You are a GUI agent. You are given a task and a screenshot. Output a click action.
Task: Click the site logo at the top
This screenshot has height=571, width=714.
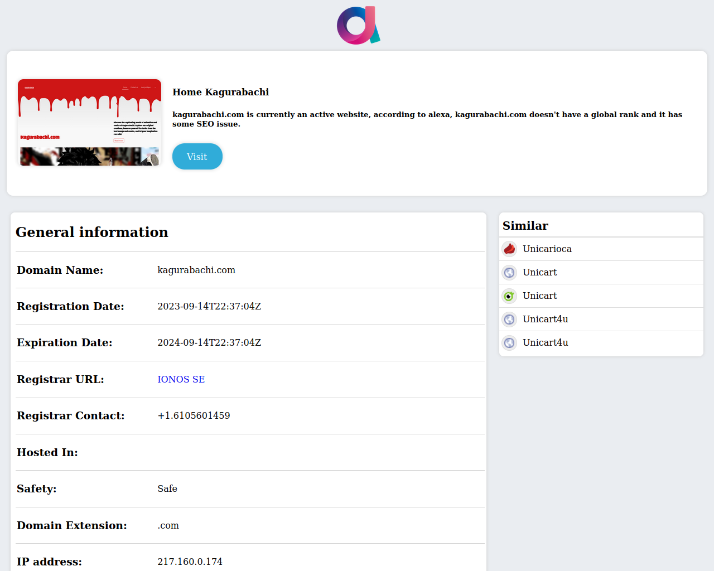pos(358,25)
